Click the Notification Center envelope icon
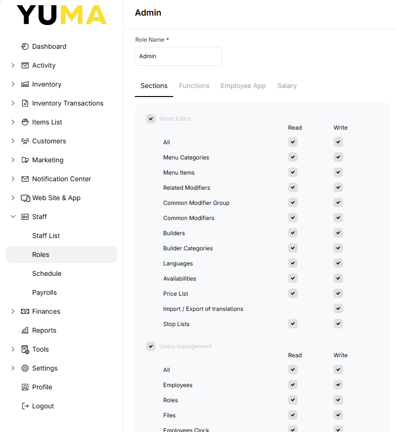 [x=25, y=179]
